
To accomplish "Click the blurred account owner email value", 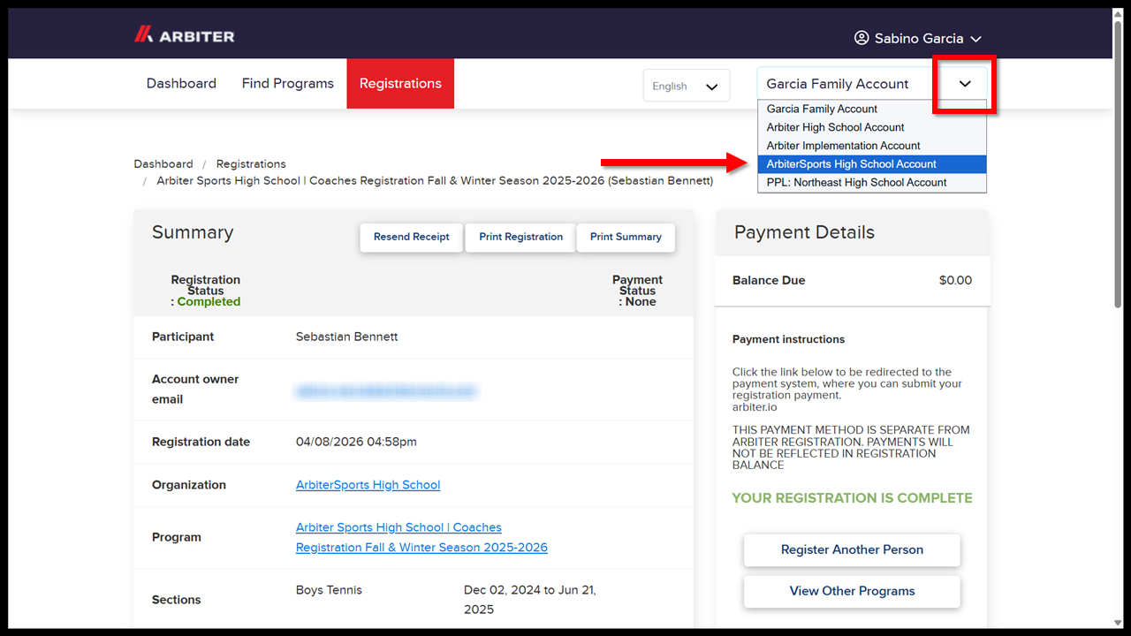I will (x=386, y=390).
